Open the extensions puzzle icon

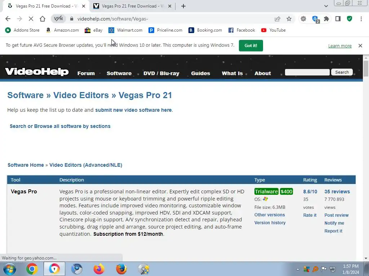click(x=326, y=19)
